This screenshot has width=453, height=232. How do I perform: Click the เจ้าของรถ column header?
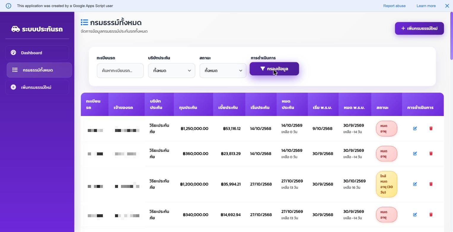pos(127,104)
